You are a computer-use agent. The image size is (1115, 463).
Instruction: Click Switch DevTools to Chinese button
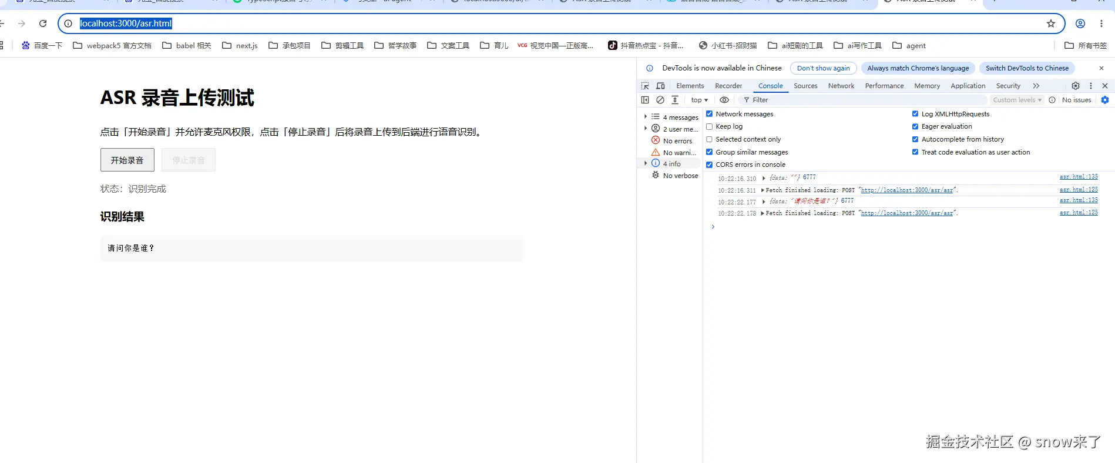(x=1027, y=68)
